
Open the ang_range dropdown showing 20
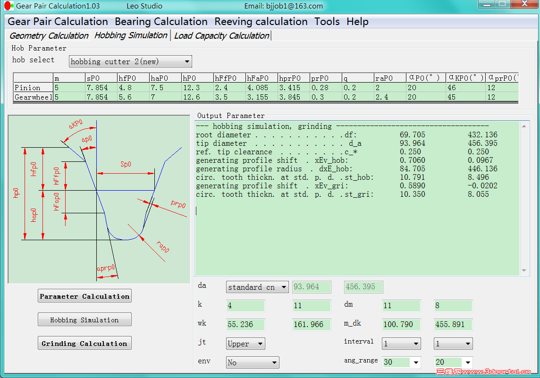pyautogui.click(x=468, y=362)
